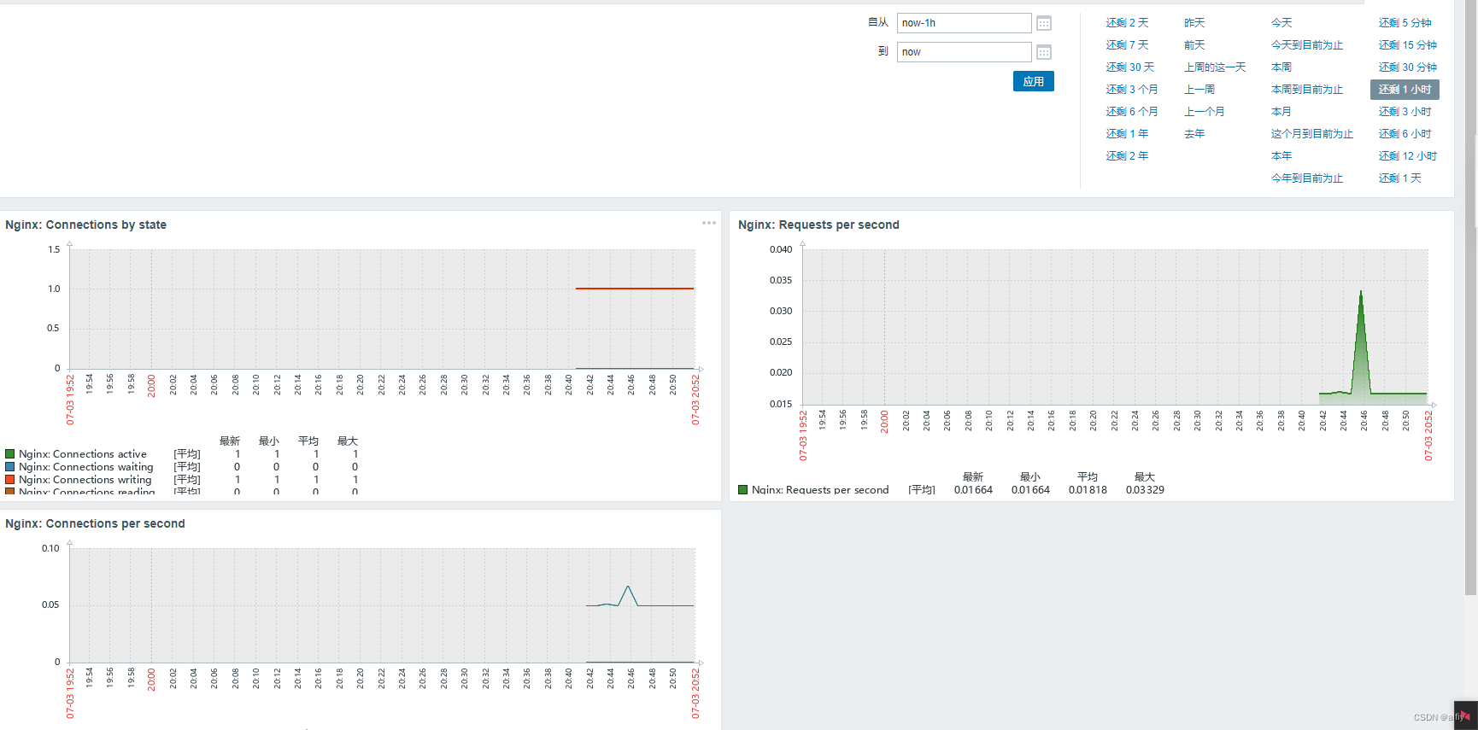Focus the now To input field
The height and width of the screenshot is (730, 1478).
pos(964,52)
